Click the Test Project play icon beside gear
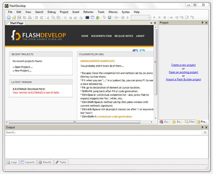 tap(128, 17)
